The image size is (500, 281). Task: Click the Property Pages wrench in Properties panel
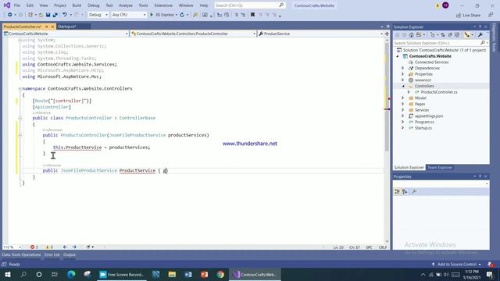tap(414, 191)
